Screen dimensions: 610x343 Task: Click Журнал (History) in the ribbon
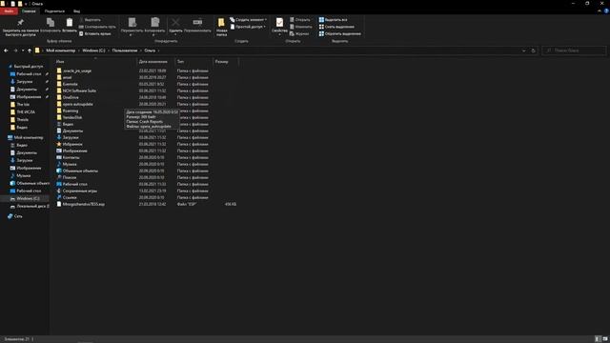pyautogui.click(x=298, y=33)
